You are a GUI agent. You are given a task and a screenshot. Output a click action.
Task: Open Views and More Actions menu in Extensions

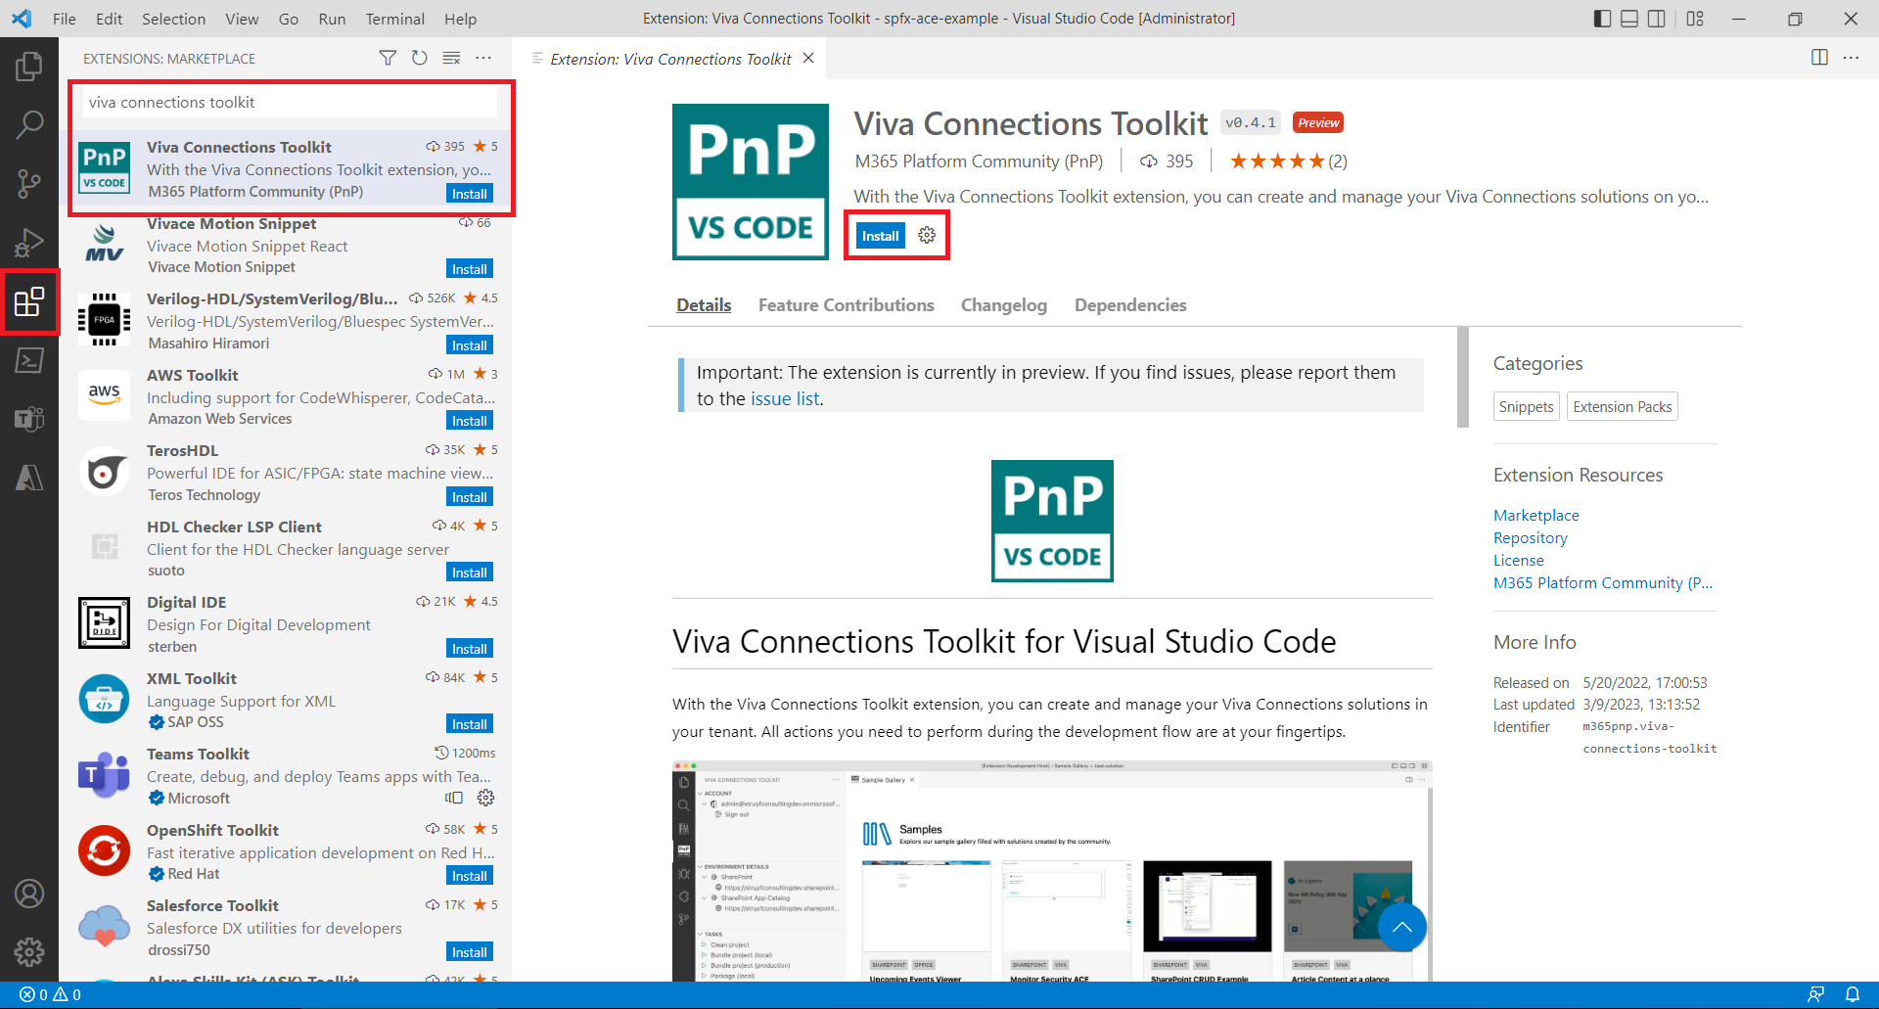point(483,59)
